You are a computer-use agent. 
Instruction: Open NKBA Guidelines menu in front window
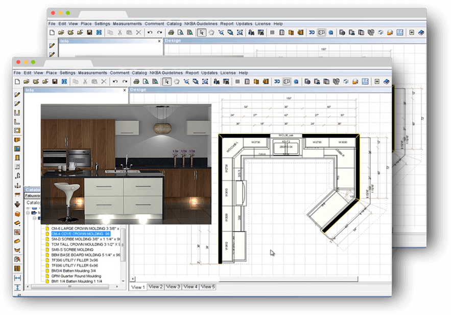tap(165, 73)
